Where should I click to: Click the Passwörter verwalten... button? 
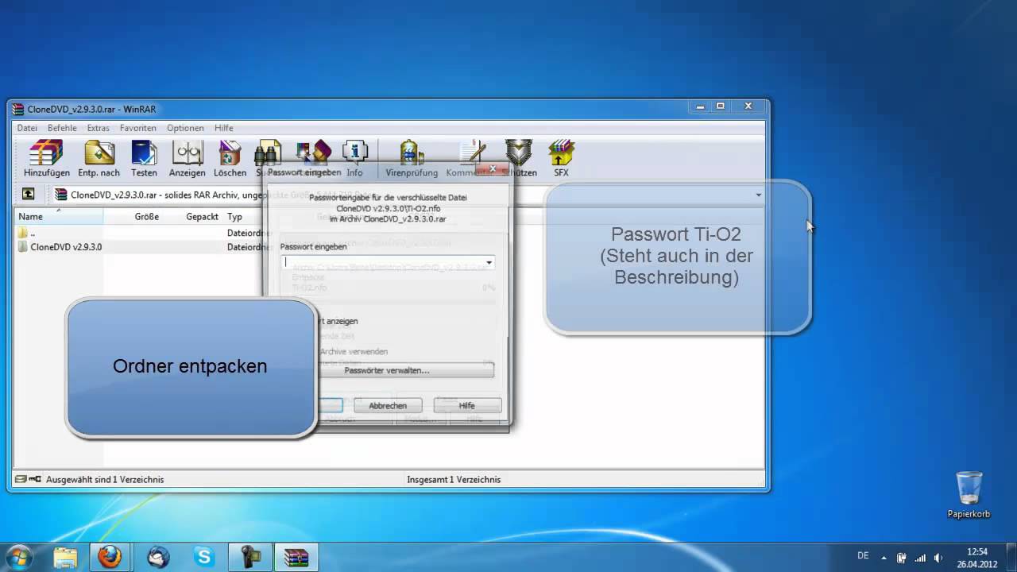387,370
